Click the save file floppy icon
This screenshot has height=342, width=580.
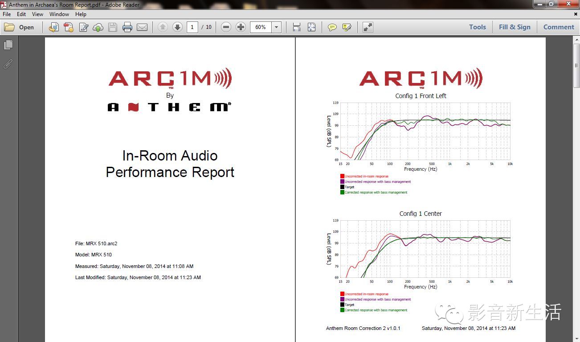point(113,27)
